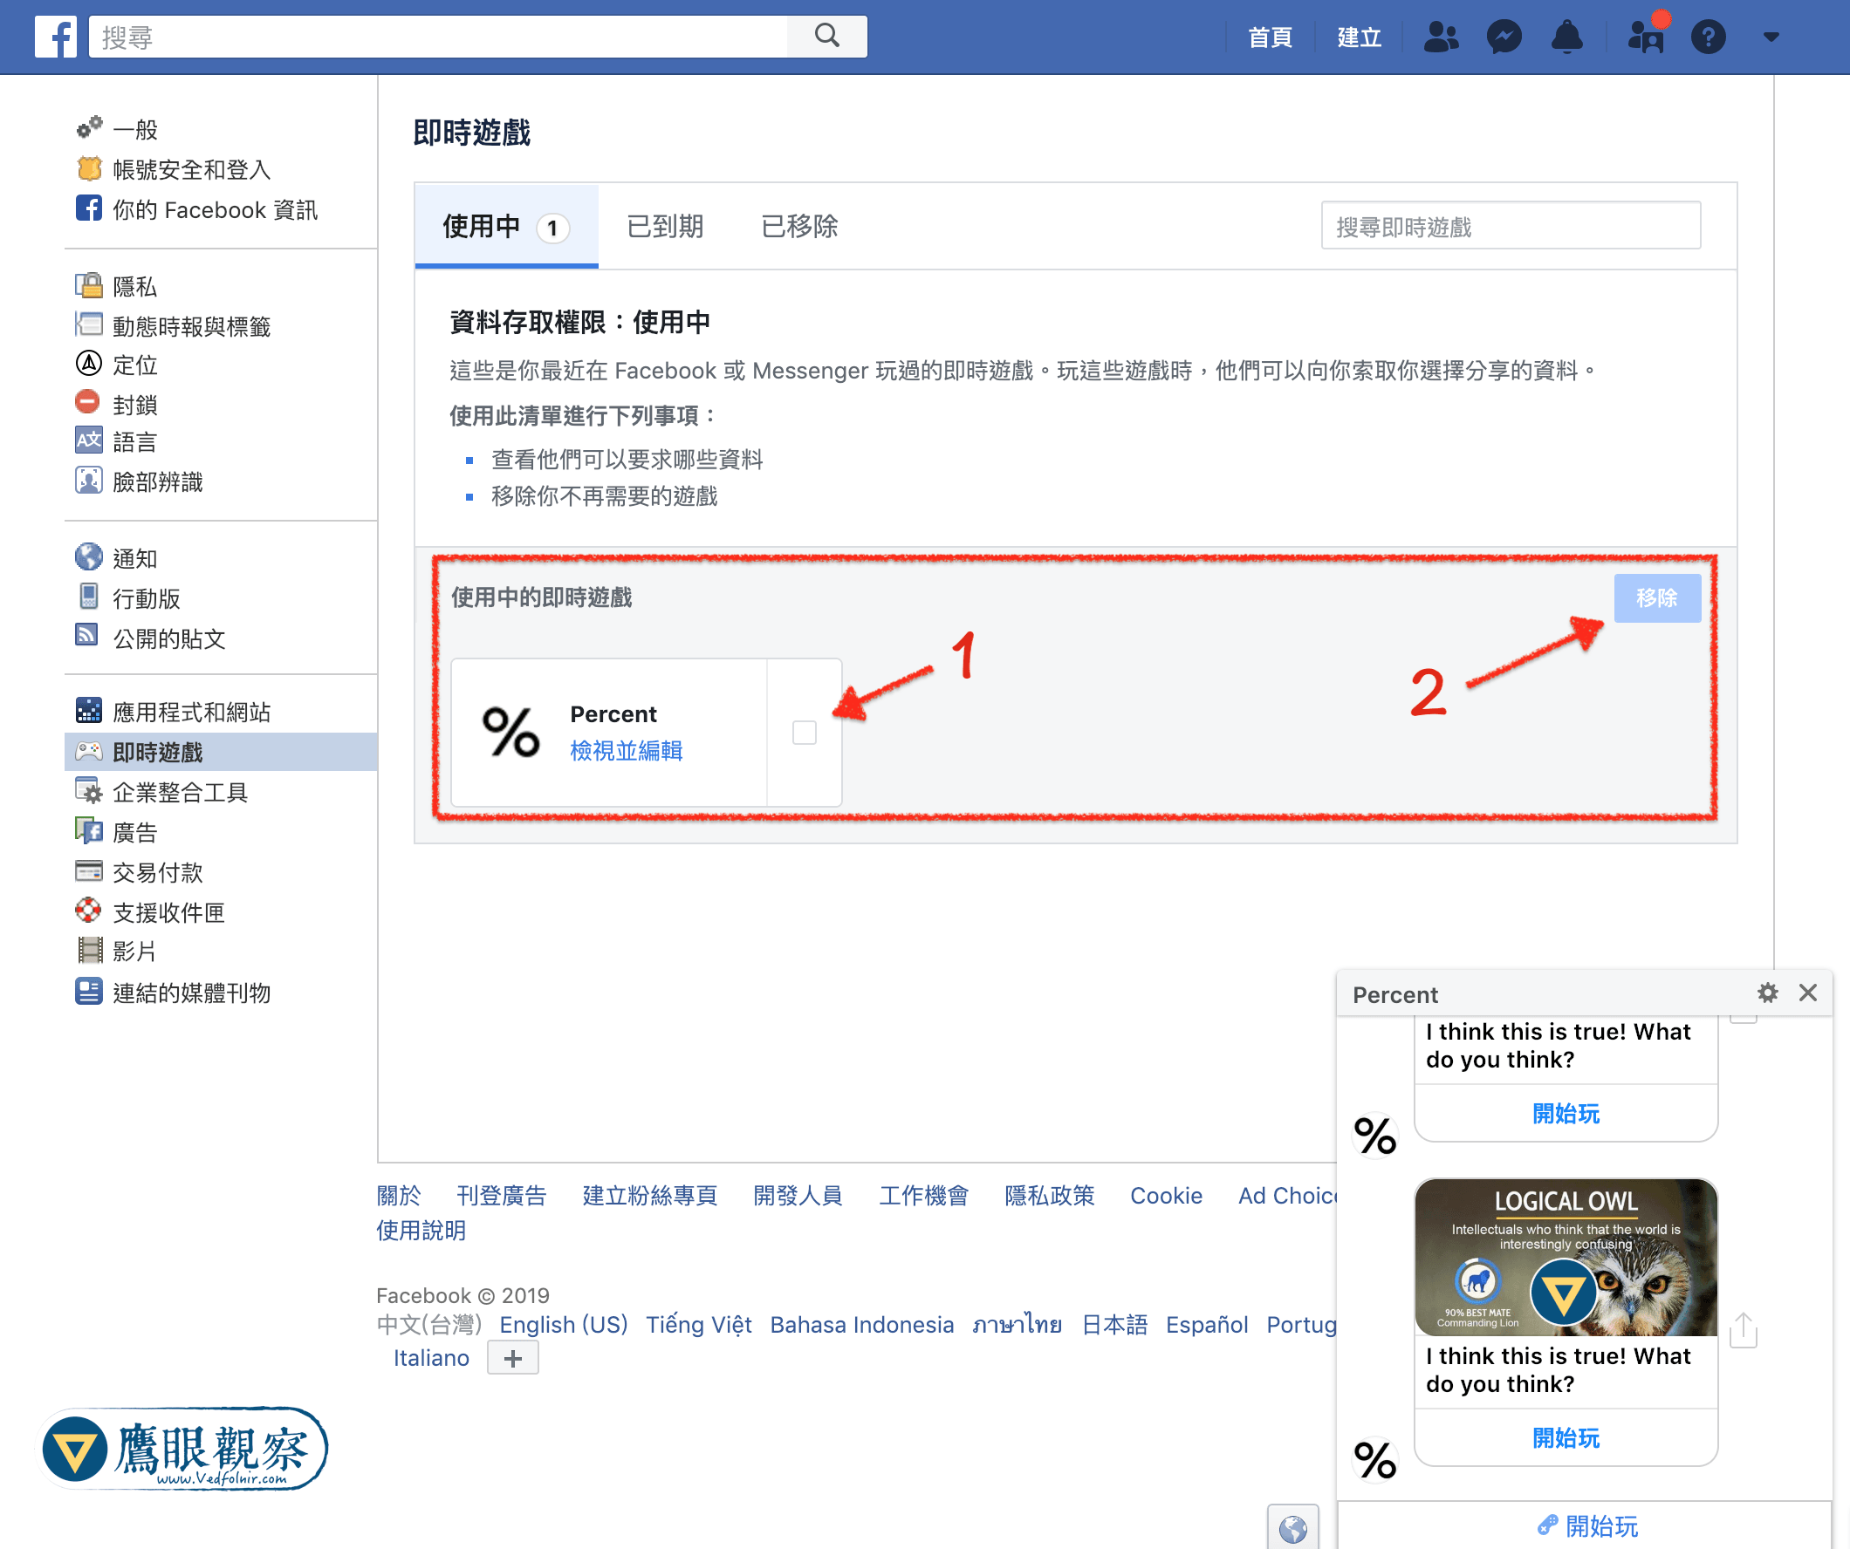Switch language to English (US) in footer
The height and width of the screenshot is (1549, 1850).
[564, 1325]
